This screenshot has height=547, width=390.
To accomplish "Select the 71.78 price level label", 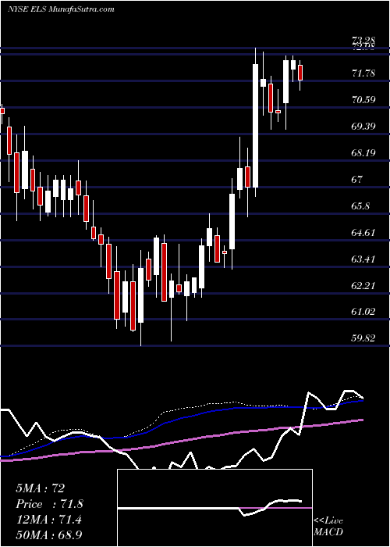I will 363,73.
